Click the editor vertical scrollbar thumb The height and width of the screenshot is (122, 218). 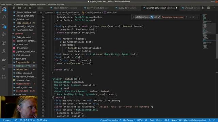tap(217, 46)
